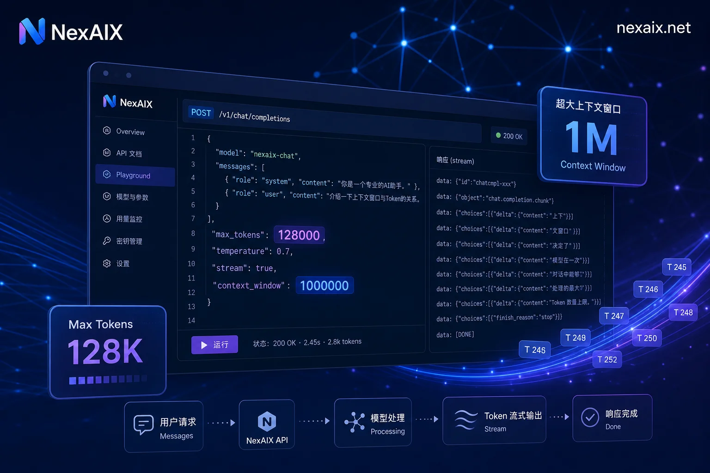The width and height of the screenshot is (710, 473).
Task: Click the Max Tokens 128K progress bar
Action: pos(108,380)
